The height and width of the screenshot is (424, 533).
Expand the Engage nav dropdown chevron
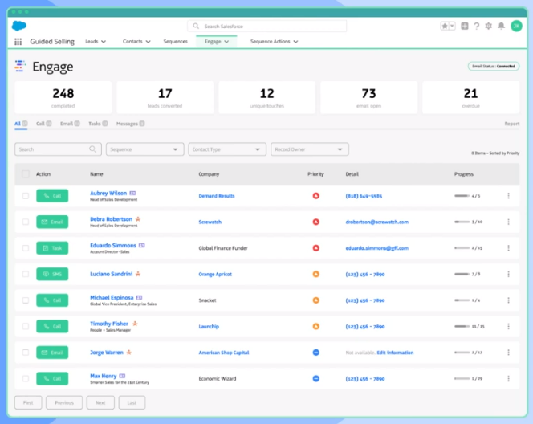(226, 42)
